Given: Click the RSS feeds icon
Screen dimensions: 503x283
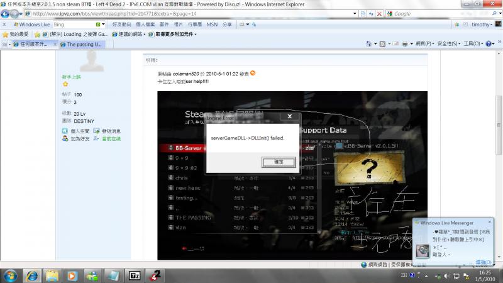Looking at the screenshot, I should point(382,43).
